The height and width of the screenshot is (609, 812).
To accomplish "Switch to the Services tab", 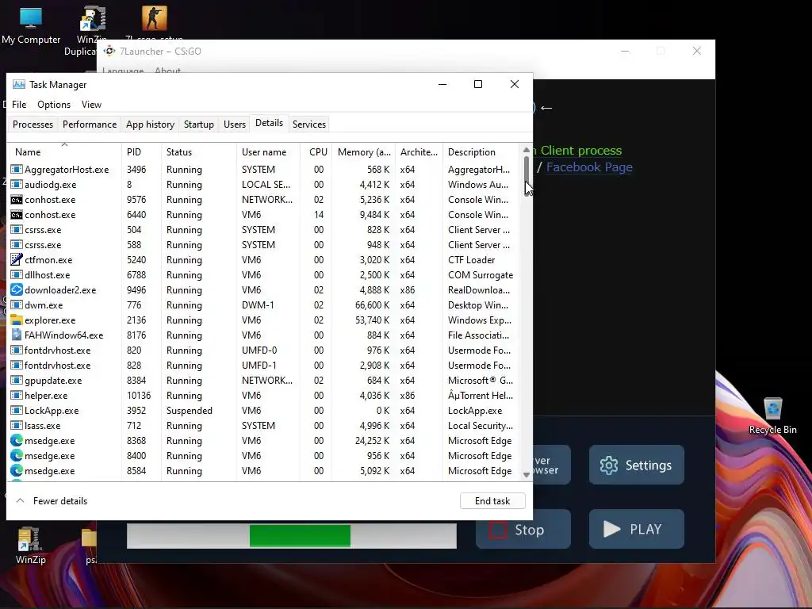I will (x=309, y=124).
